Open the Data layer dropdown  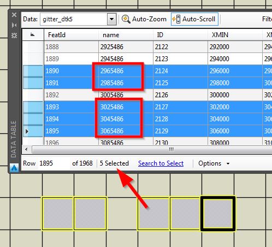click(x=111, y=19)
